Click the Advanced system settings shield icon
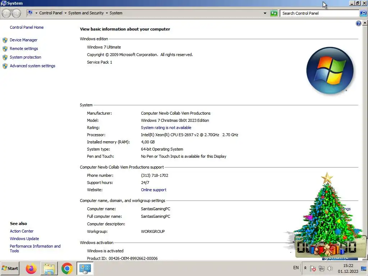 [x=5, y=66]
